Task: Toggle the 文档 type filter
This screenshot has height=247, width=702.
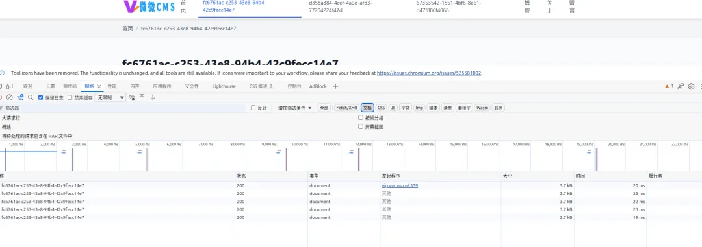Action: (367, 108)
